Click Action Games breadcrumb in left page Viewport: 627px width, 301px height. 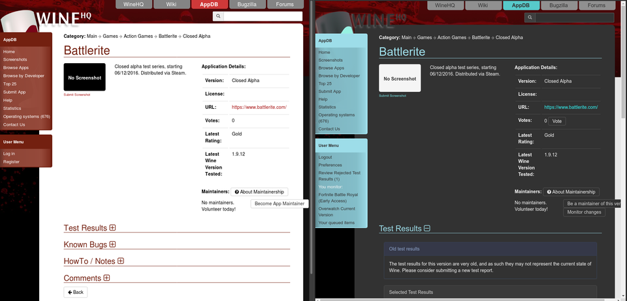coord(138,36)
